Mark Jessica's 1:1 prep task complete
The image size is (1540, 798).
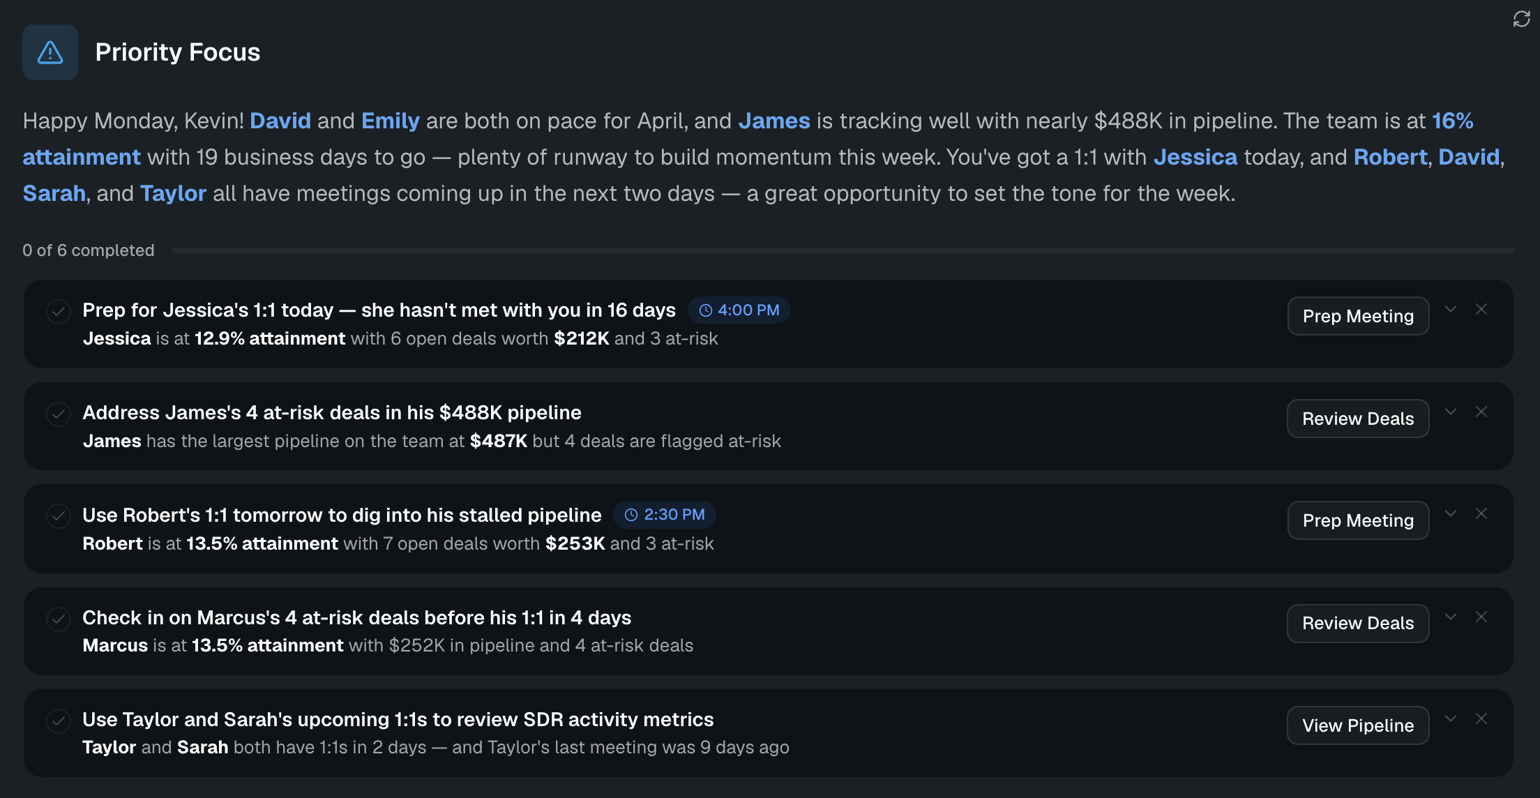click(59, 313)
